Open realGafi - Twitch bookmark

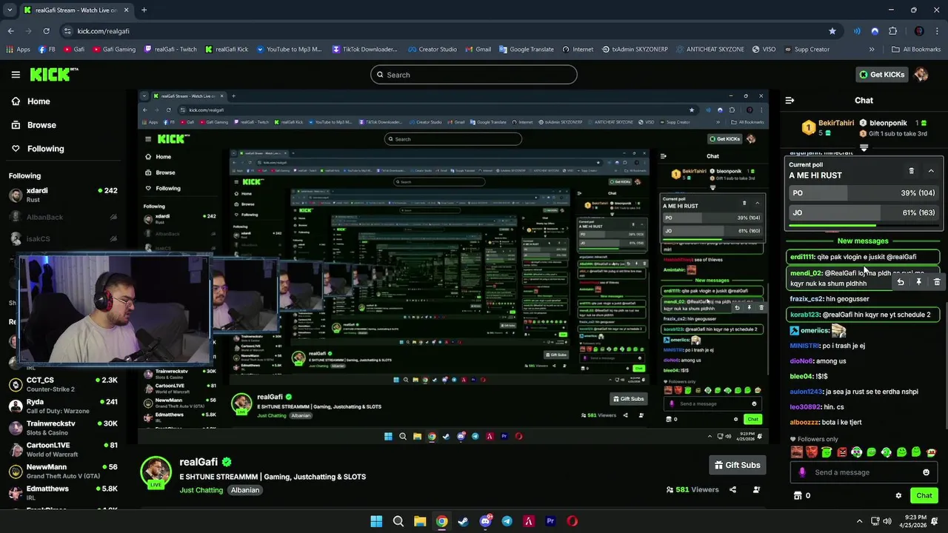click(x=170, y=50)
